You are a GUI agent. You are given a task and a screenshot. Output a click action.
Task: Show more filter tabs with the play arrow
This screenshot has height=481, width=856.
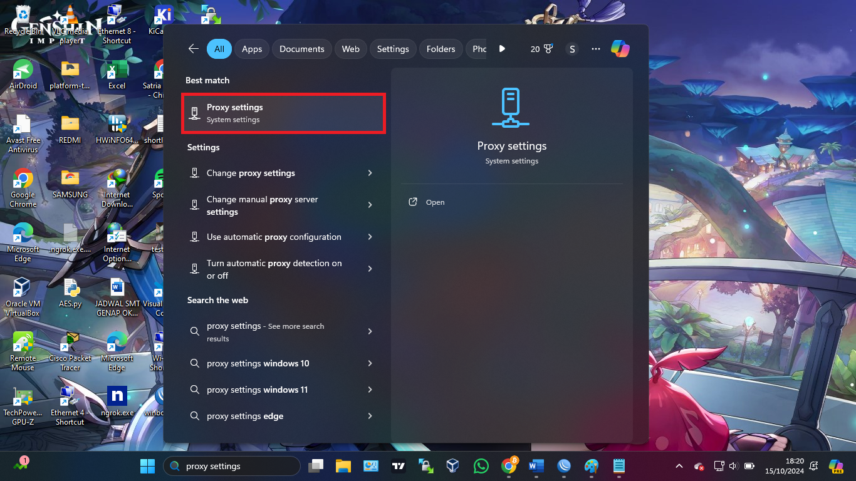point(502,49)
